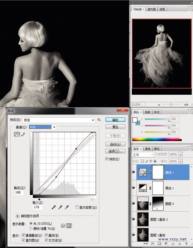Viewport: 193px width, 248px height.
Task: Click mask link icon on 图层 4
Action: click(150, 204)
